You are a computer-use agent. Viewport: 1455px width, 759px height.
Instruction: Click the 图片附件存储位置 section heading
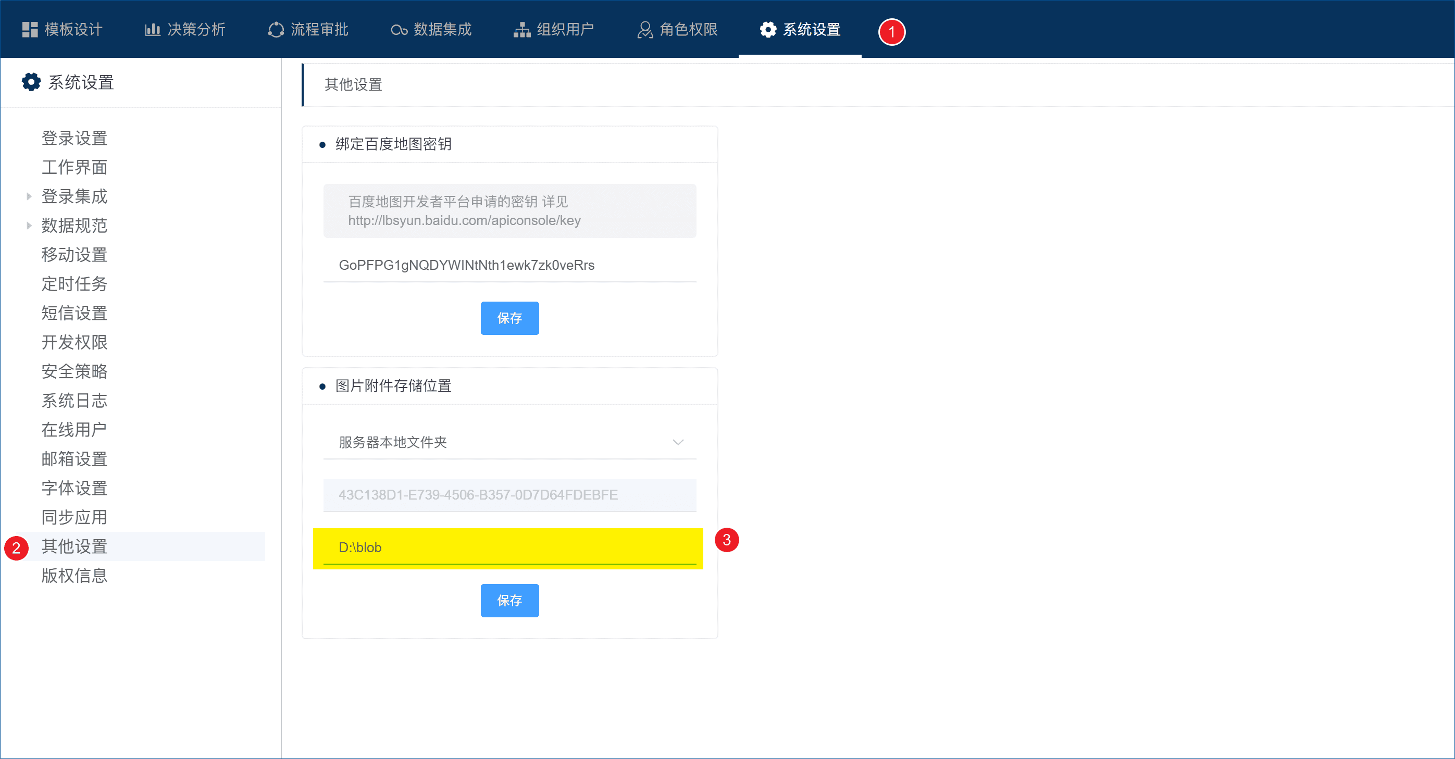click(394, 385)
